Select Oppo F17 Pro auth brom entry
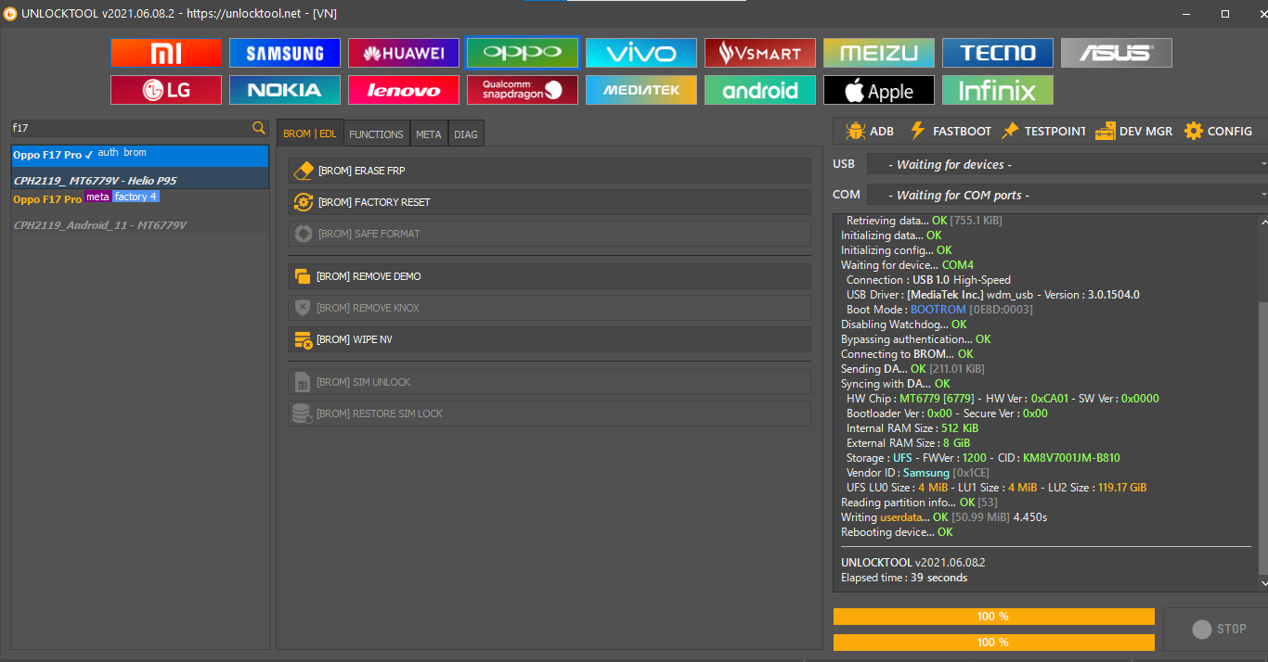 coord(140,167)
